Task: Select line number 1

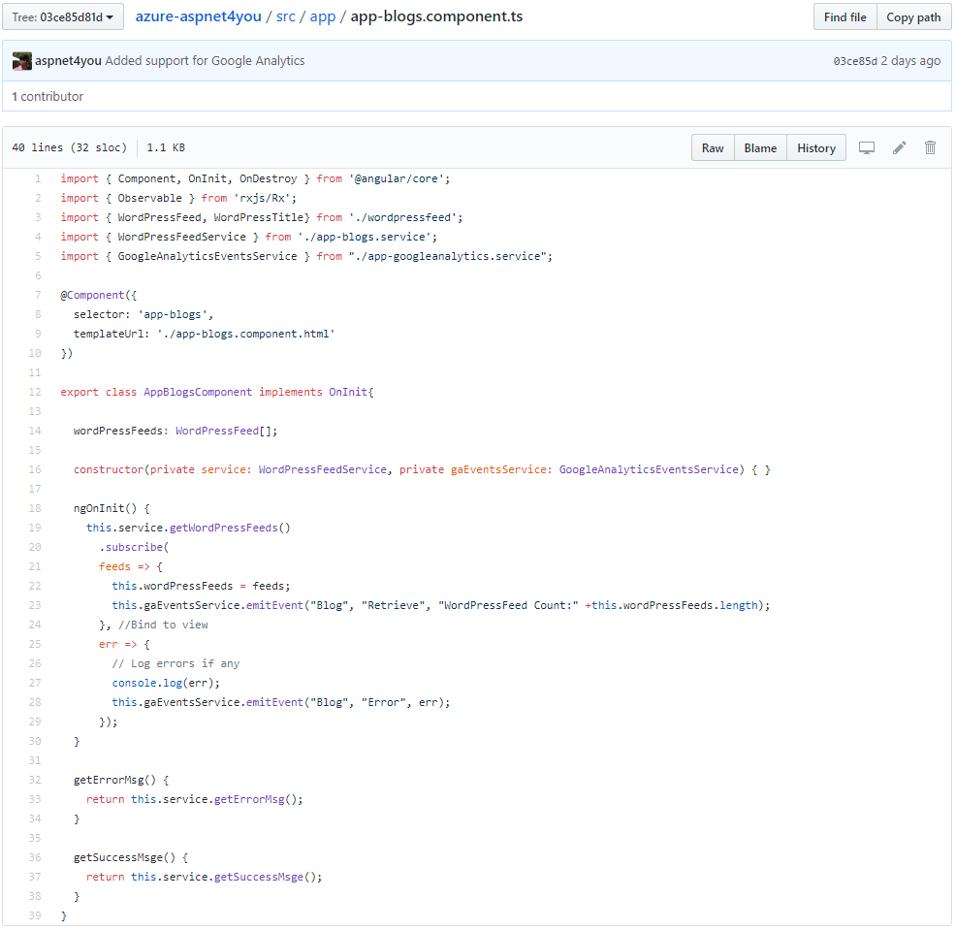Action: coord(38,178)
